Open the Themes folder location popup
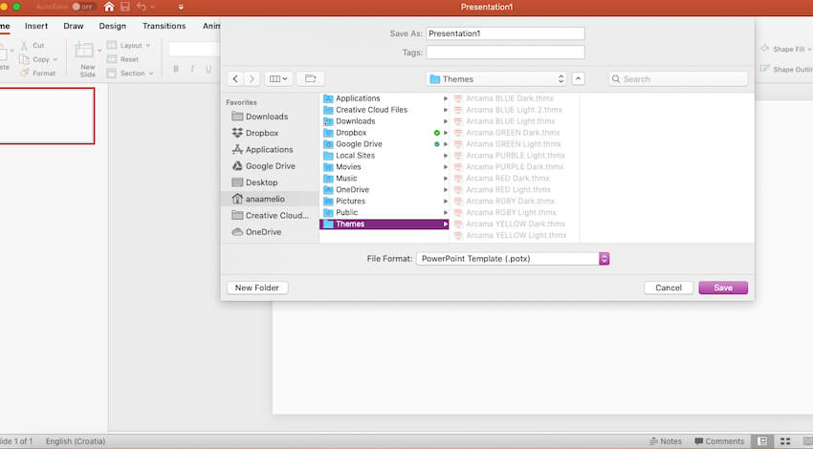The width and height of the screenshot is (813, 449). 496,79
